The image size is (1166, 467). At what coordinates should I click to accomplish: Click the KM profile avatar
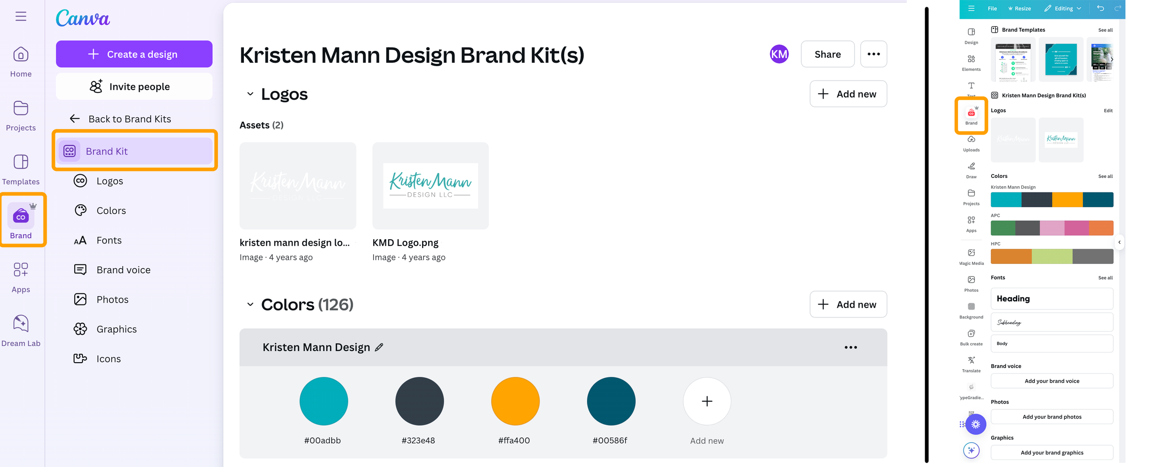point(779,54)
